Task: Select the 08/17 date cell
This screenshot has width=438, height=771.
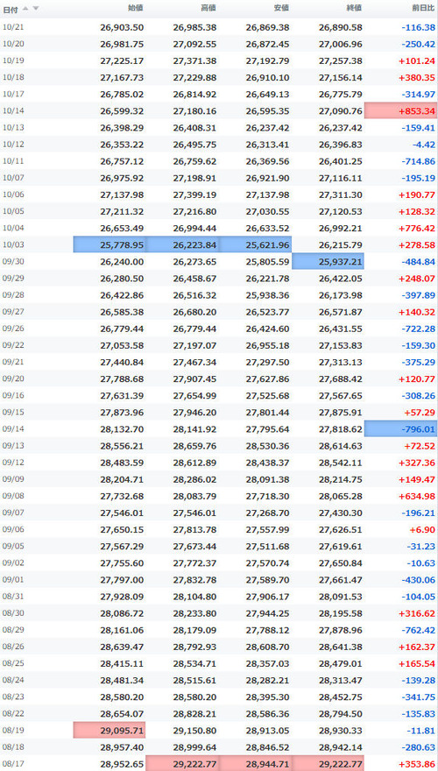Action: 13,764
